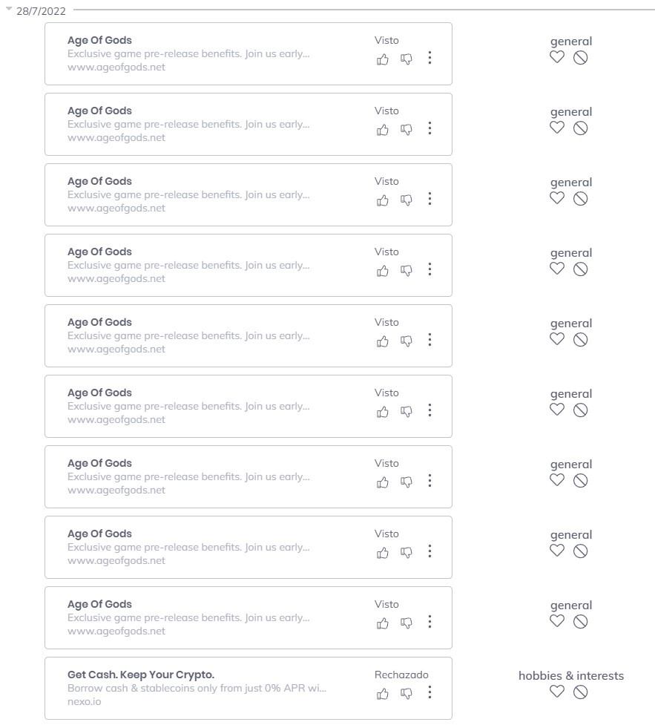Open more options for third Age Of Gods ad
The image size is (655, 725).
pyautogui.click(x=429, y=199)
